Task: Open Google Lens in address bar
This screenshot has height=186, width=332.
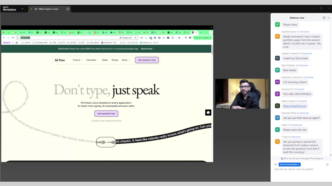Action: click(126, 38)
